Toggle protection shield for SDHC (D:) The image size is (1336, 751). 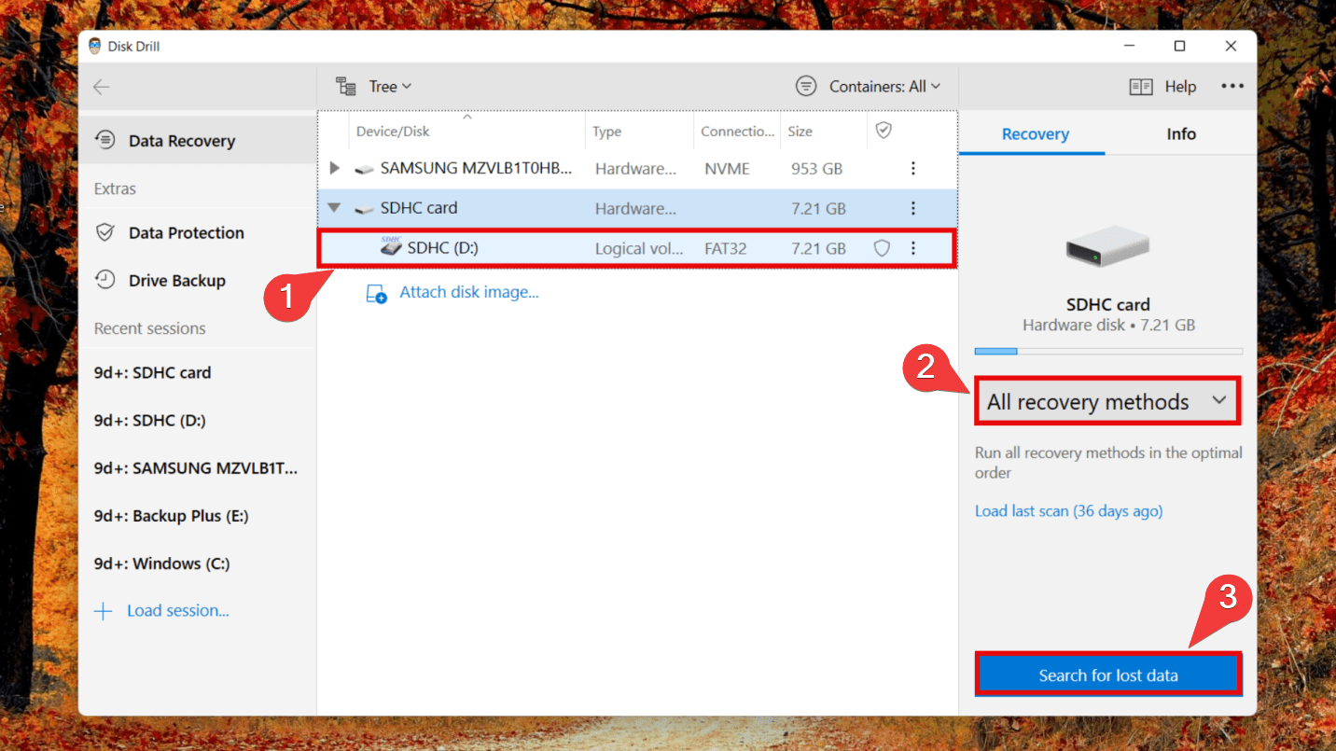click(x=882, y=249)
